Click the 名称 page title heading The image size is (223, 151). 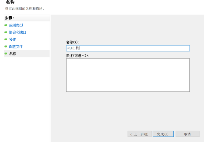tap(10, 2)
